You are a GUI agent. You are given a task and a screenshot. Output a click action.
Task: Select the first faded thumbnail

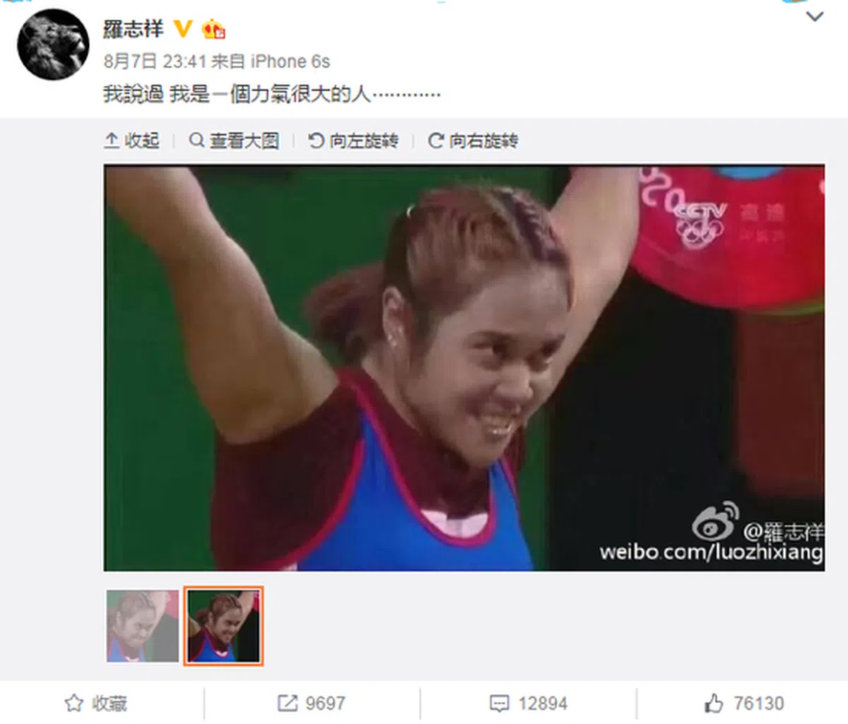pyautogui.click(x=143, y=626)
